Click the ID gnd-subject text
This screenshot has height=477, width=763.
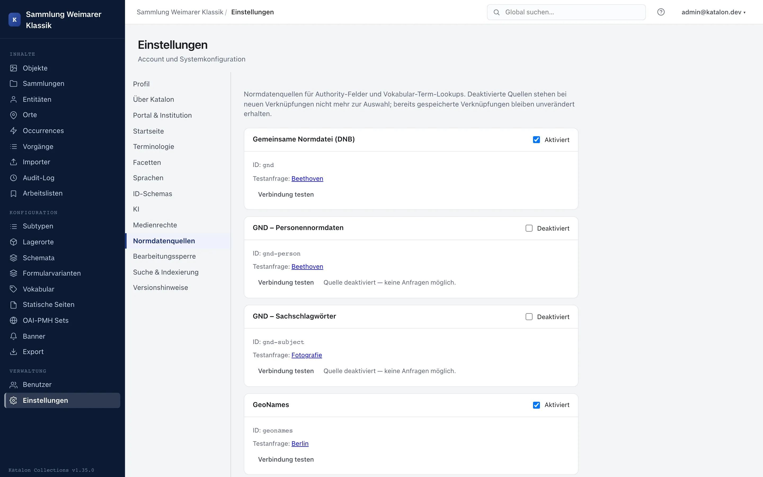pos(278,342)
